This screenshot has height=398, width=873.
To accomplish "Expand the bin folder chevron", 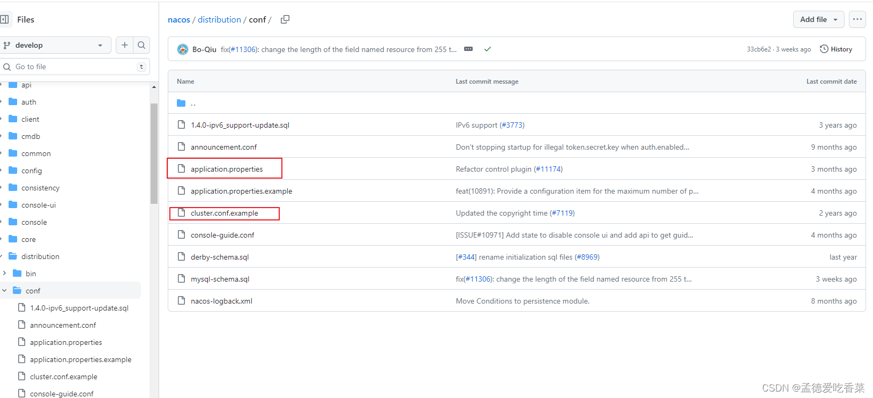I will (4, 274).
